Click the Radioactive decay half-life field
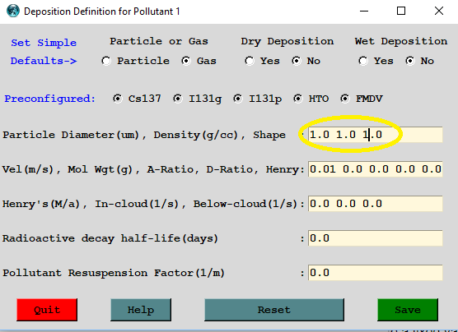This screenshot has height=332, width=458. coord(376,238)
